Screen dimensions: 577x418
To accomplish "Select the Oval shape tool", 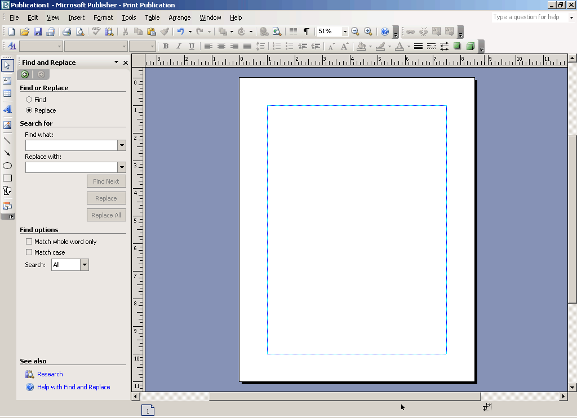I will click(x=7, y=166).
